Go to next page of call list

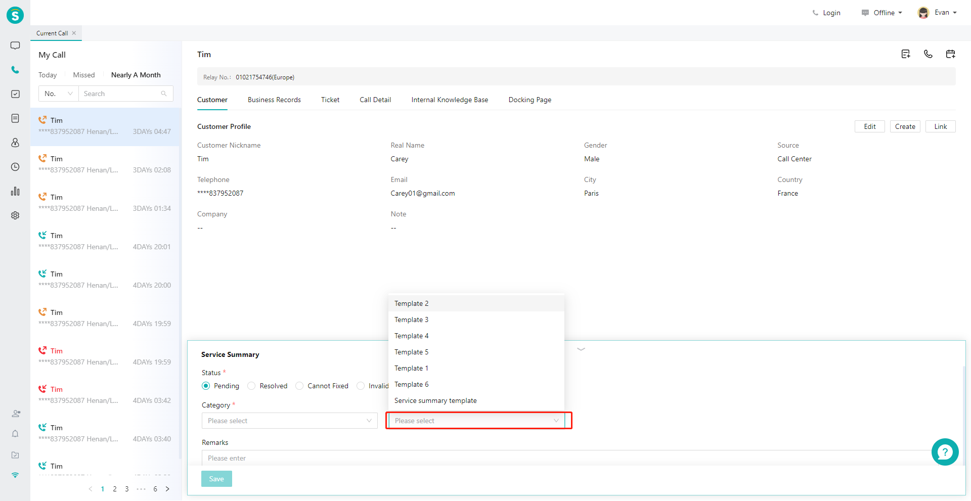[x=167, y=489]
